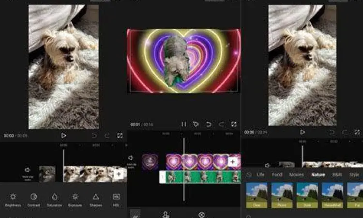Enter fullscreen preview in left screen
The image size is (363, 218).
tap(120, 136)
